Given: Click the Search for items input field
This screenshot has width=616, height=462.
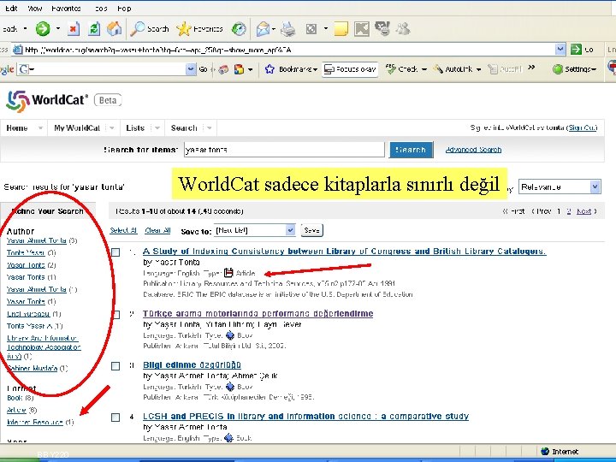Looking at the screenshot, I should point(284,150).
